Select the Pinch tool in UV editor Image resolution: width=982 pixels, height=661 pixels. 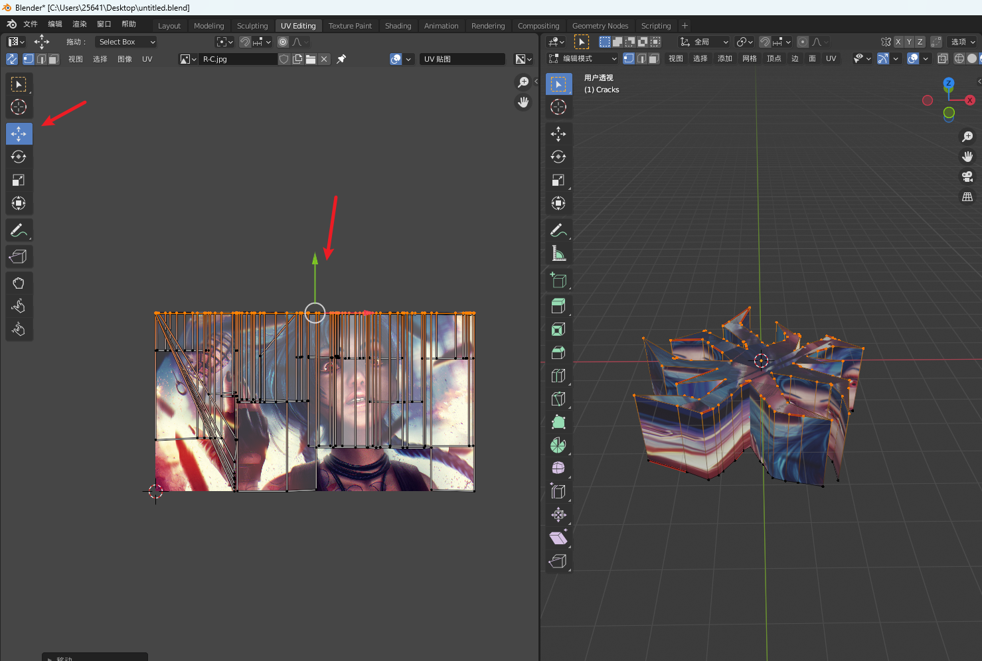pyautogui.click(x=19, y=329)
